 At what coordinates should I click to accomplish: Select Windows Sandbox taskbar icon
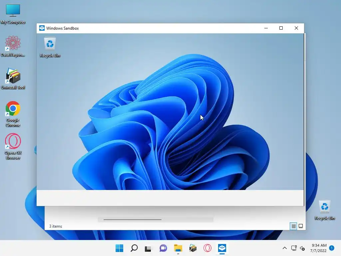point(222,248)
